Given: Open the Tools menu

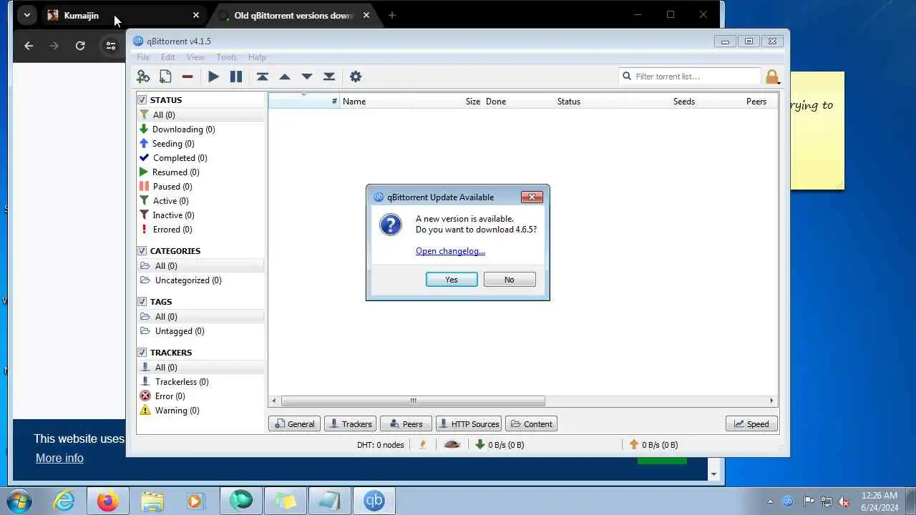Looking at the screenshot, I should coord(226,57).
